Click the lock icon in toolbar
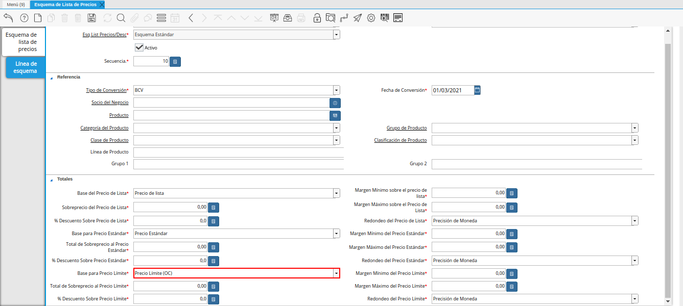 317,18
